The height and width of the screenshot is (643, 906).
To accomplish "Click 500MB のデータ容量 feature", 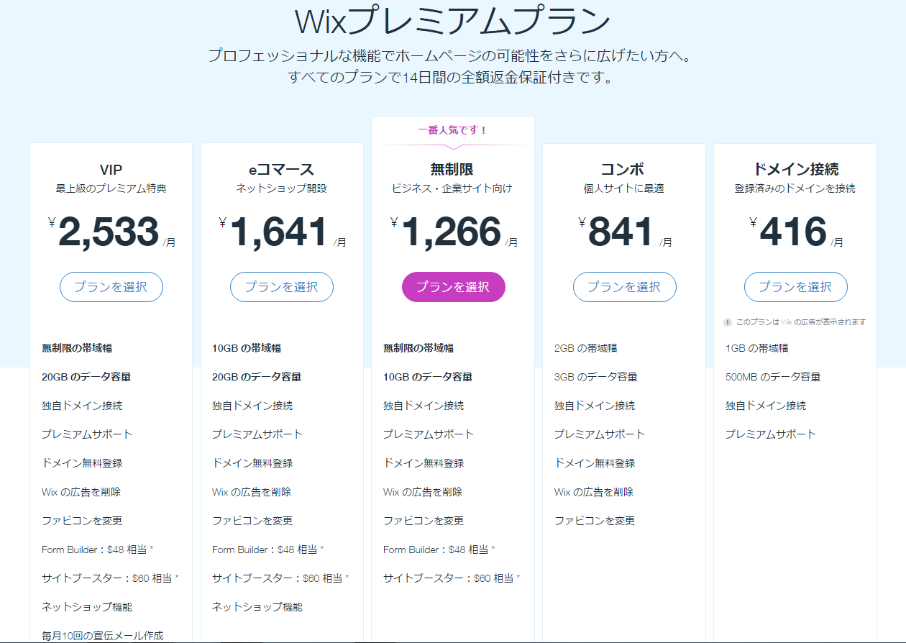I will pos(773,377).
